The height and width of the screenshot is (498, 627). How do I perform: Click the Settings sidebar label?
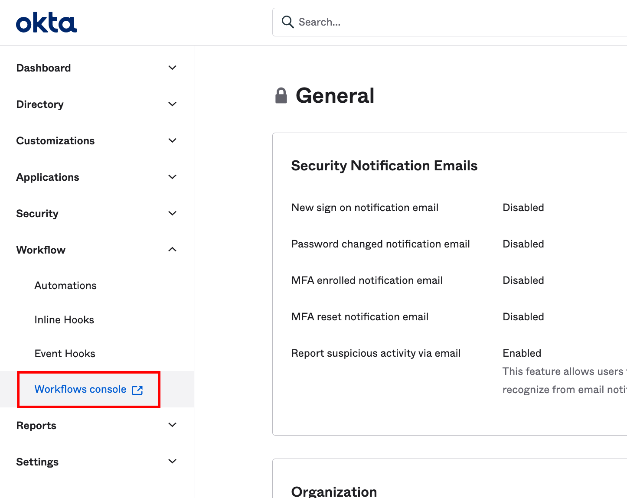pos(37,462)
